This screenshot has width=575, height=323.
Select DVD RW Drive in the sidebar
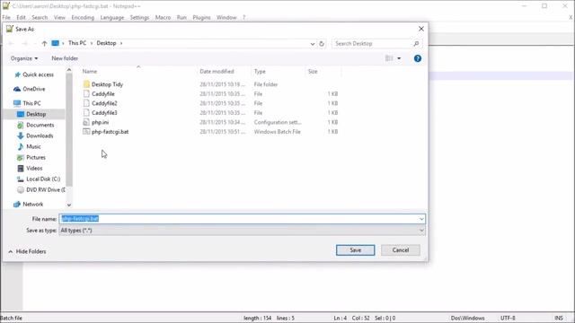click(x=41, y=189)
